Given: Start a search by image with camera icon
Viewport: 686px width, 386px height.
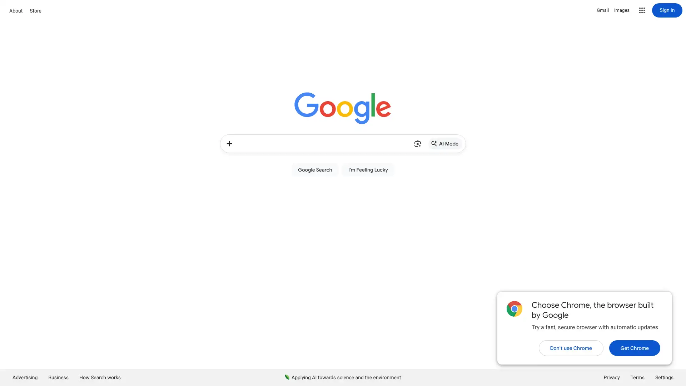Looking at the screenshot, I should pos(417,144).
